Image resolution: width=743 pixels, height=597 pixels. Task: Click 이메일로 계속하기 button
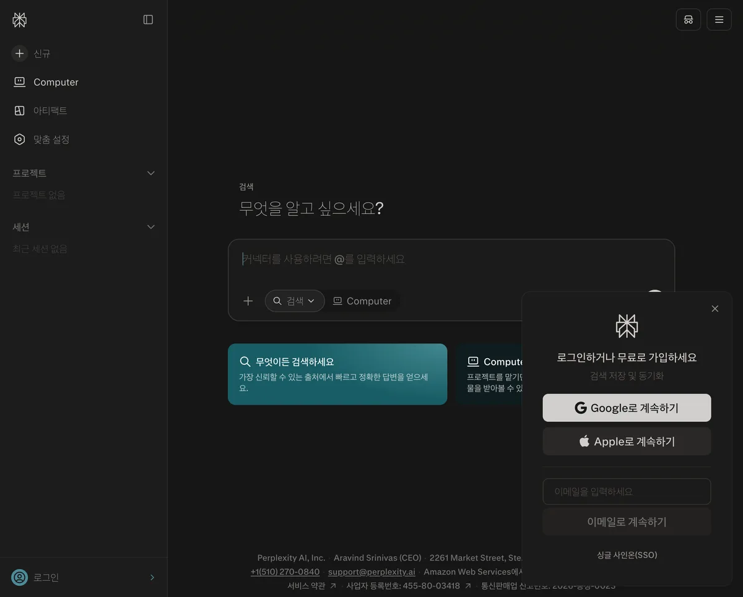pyautogui.click(x=627, y=522)
